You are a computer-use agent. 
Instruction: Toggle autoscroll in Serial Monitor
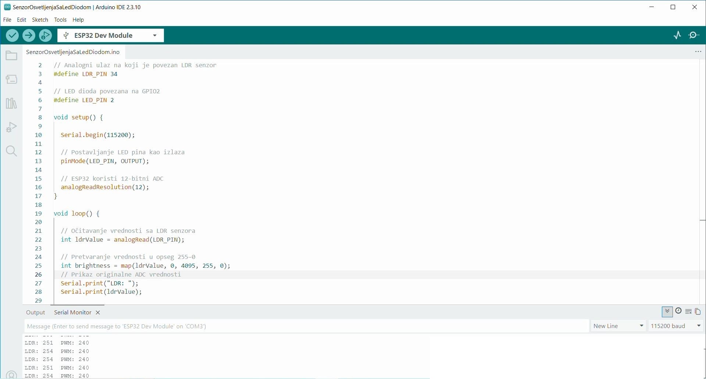(667, 312)
